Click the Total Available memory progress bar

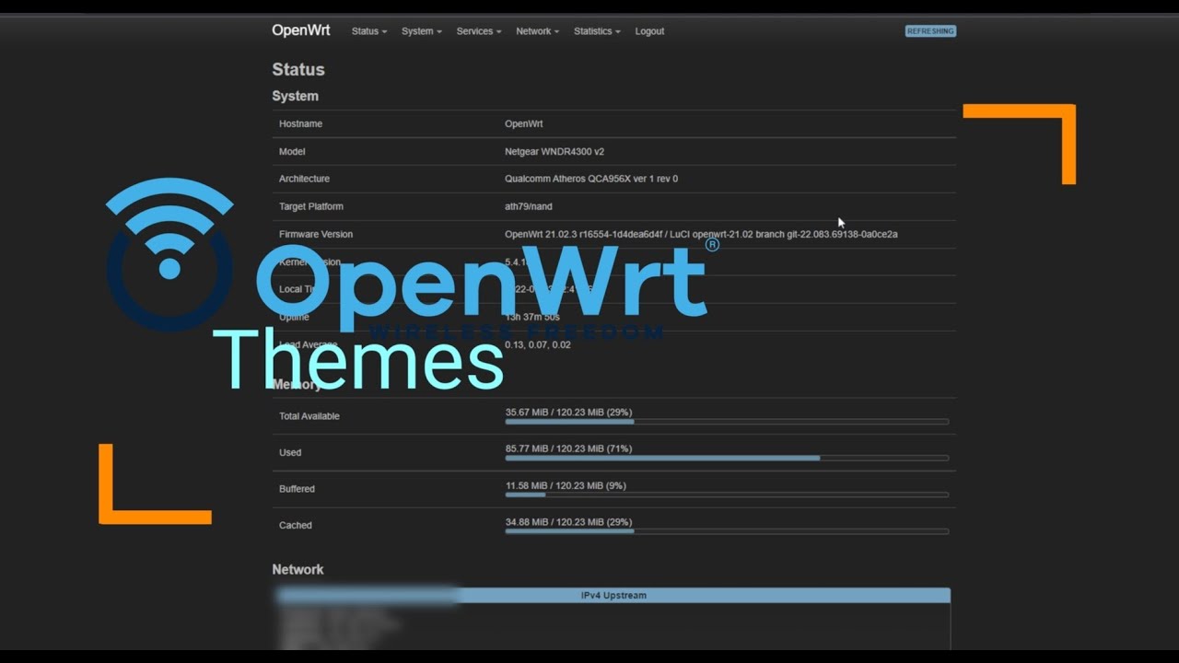coord(727,422)
